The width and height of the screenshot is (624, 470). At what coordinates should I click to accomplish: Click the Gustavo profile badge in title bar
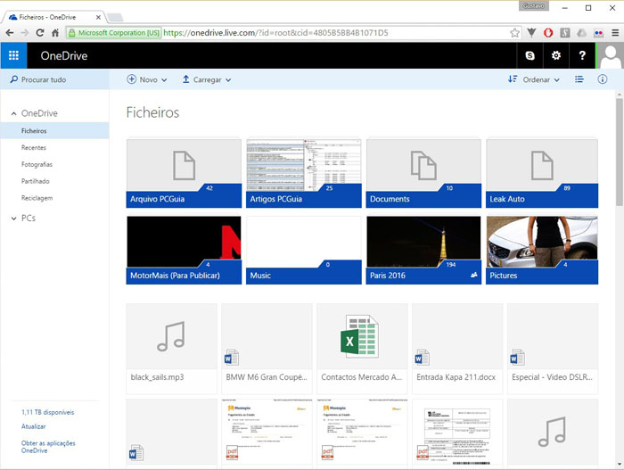pyautogui.click(x=533, y=6)
